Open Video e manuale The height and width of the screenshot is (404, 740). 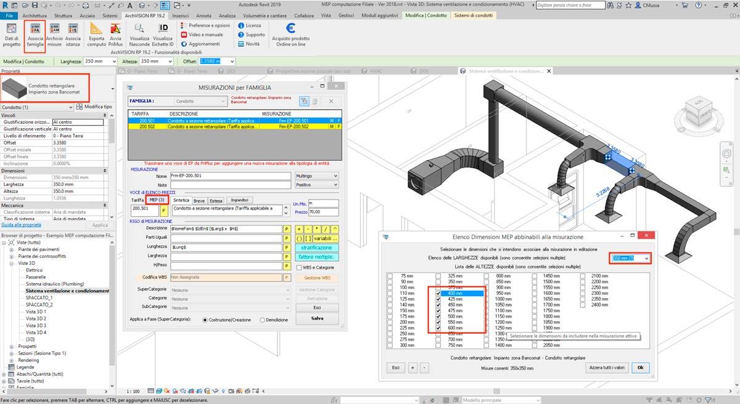[x=202, y=34]
